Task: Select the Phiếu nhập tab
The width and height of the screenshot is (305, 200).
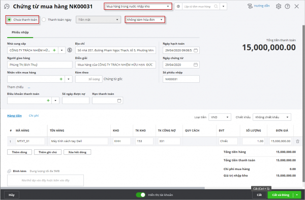Action: click(x=20, y=32)
